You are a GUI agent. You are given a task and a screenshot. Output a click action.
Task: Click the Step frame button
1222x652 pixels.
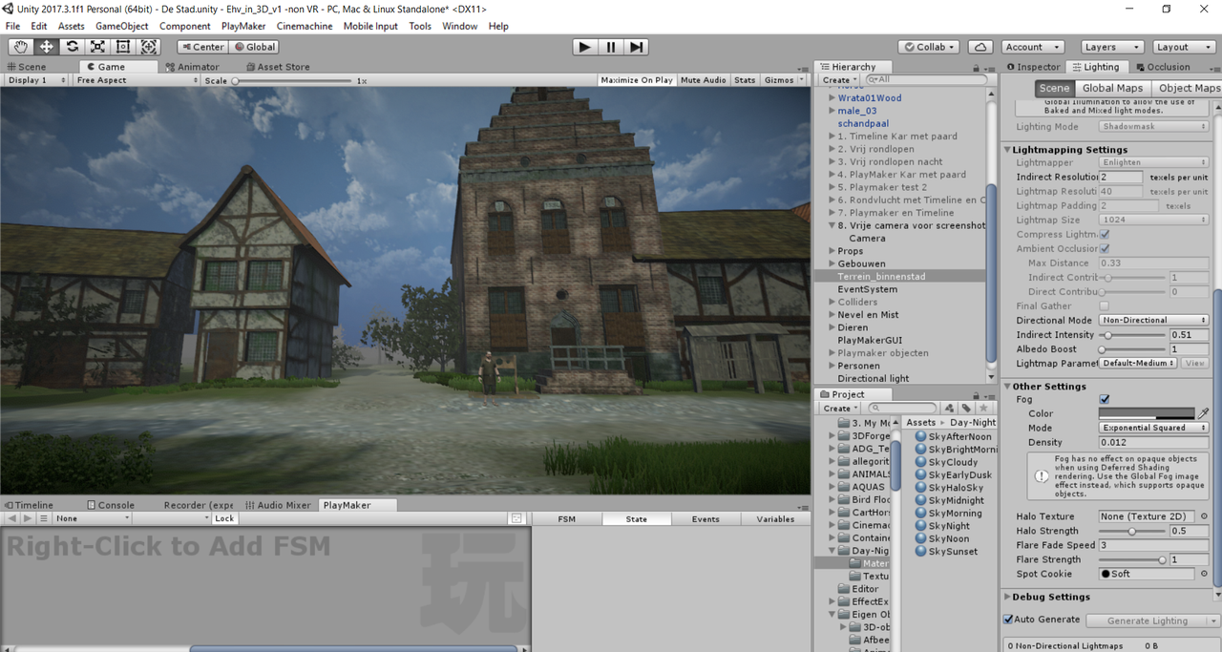click(637, 47)
